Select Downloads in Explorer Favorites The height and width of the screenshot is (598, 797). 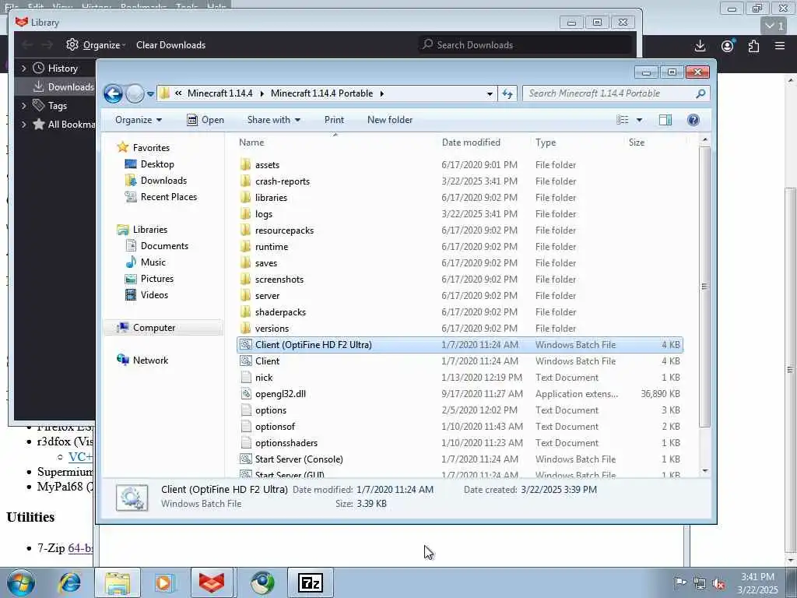pyautogui.click(x=163, y=181)
